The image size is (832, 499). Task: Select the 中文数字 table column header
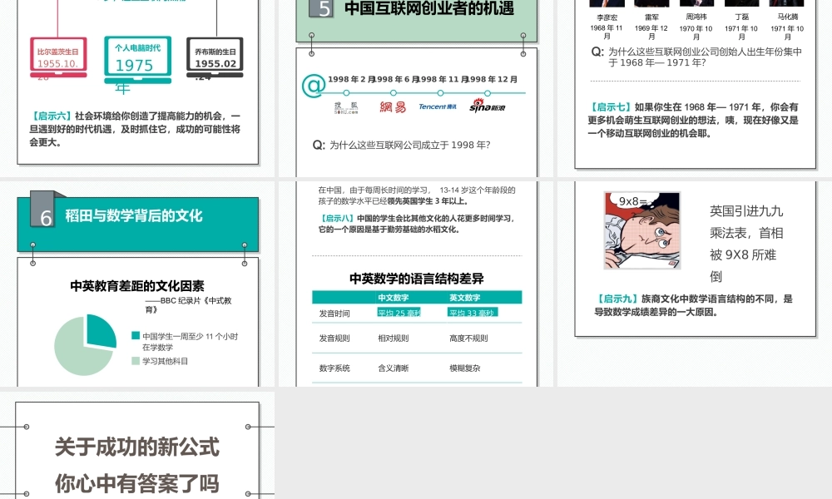[x=394, y=297]
